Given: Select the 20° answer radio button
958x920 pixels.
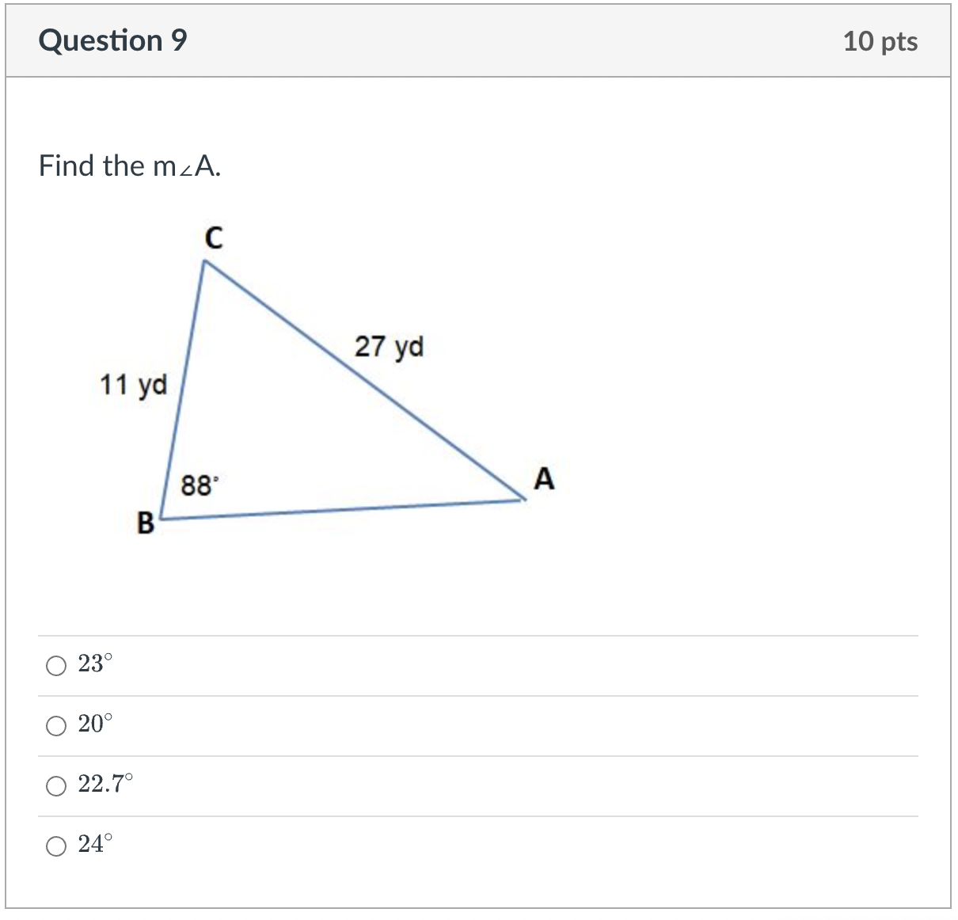Looking at the screenshot, I should (55, 725).
